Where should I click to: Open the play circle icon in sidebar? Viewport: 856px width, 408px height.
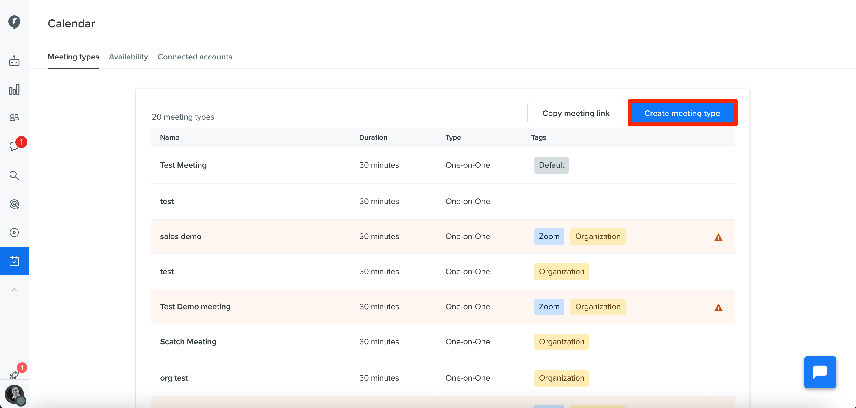(14, 232)
